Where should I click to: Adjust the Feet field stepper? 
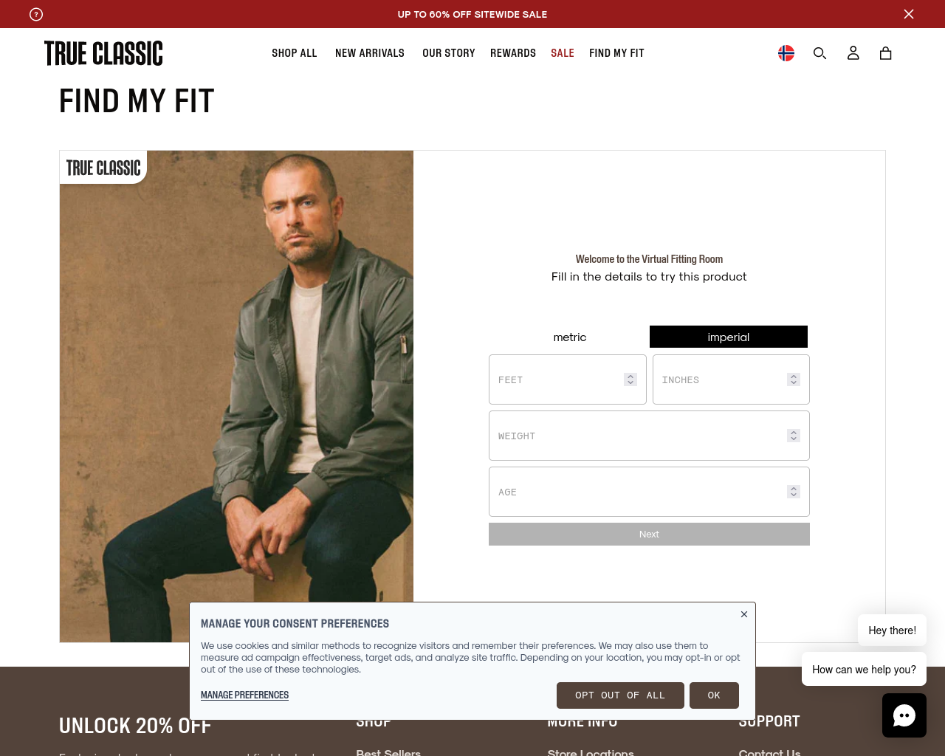[630, 379]
